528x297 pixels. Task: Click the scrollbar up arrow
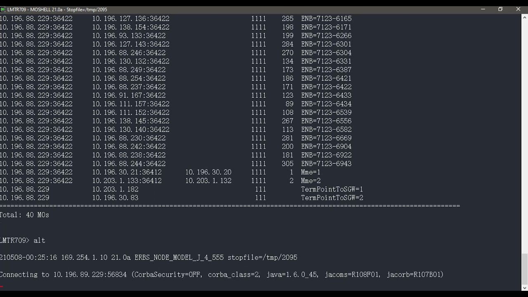click(x=525, y=17)
